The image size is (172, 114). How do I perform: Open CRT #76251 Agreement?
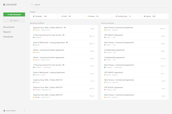135,89
